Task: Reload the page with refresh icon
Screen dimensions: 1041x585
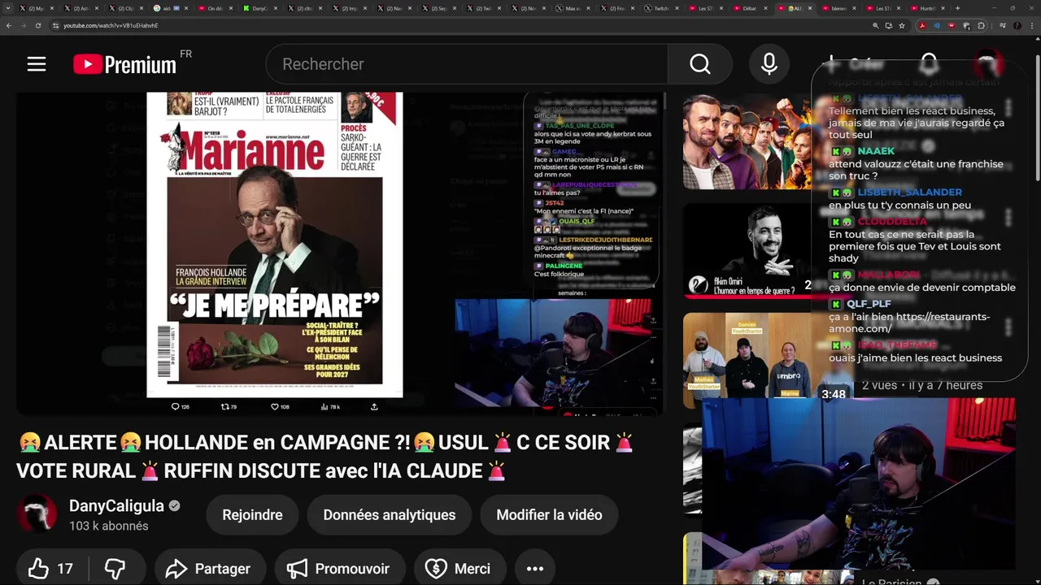Action: tap(38, 25)
